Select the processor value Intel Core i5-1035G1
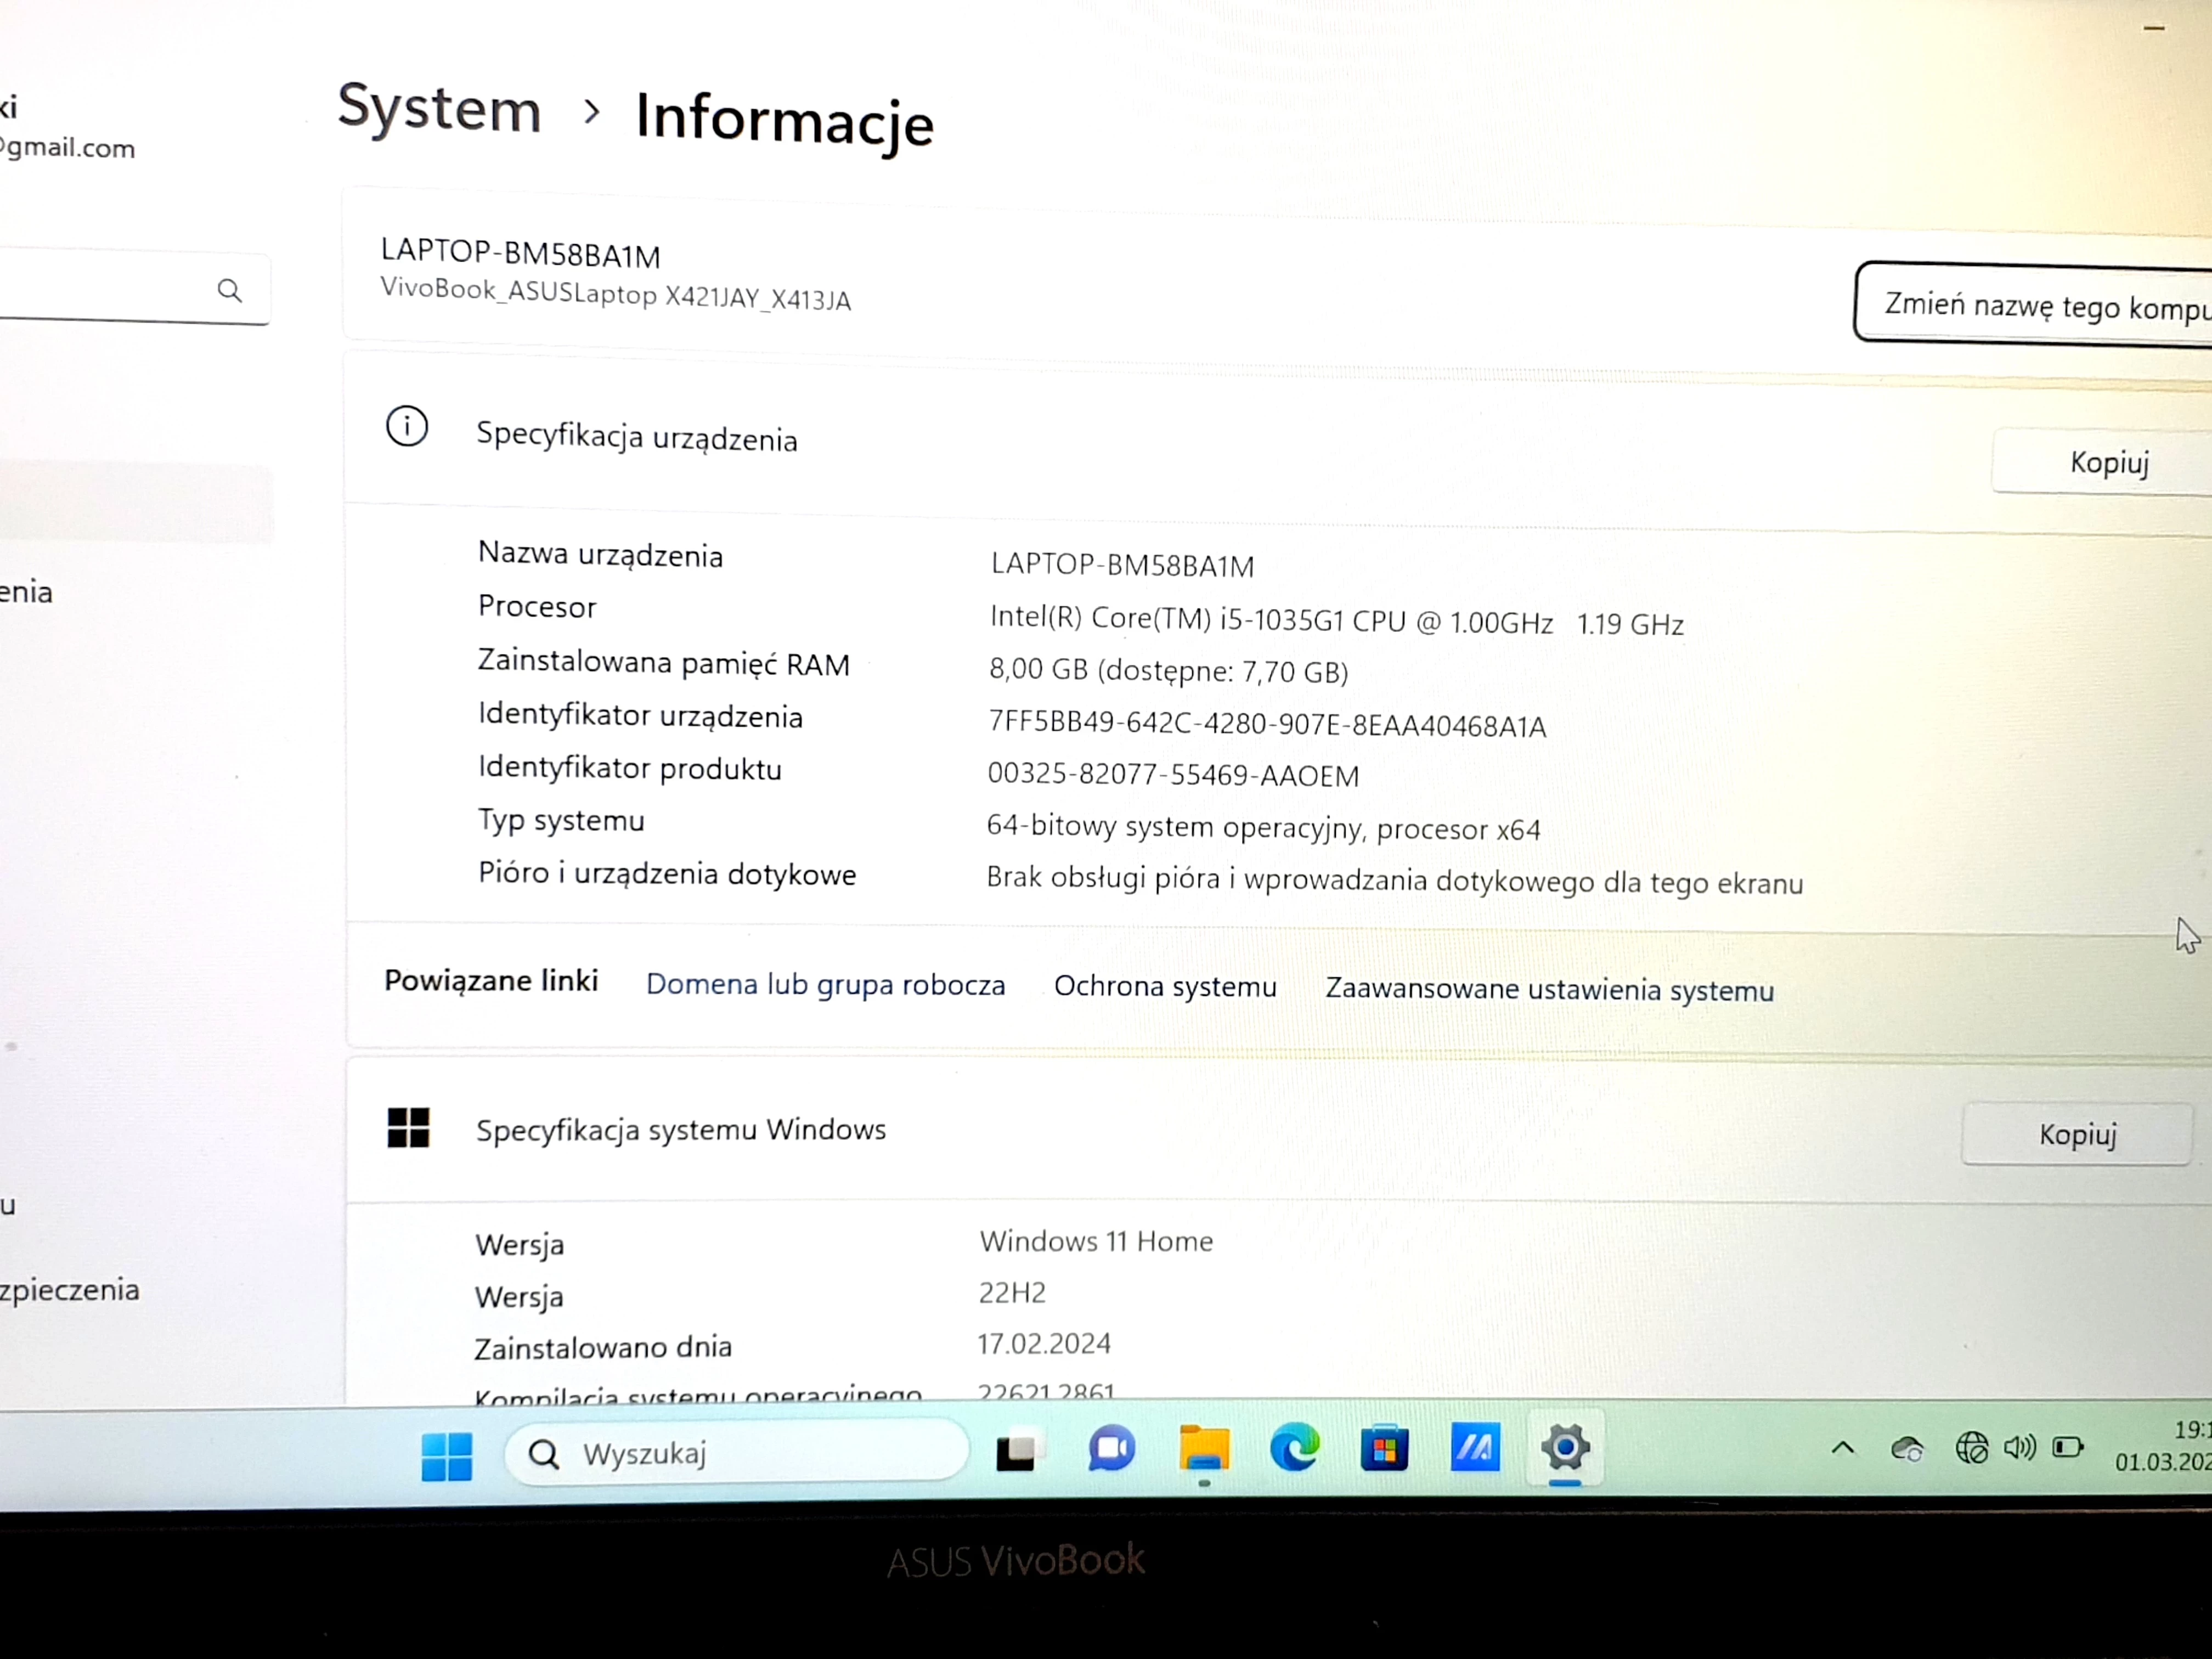Screen dimensions: 2212x1659 [x=1337, y=621]
